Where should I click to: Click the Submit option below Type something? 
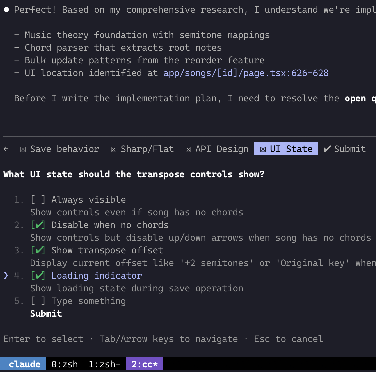(46, 313)
